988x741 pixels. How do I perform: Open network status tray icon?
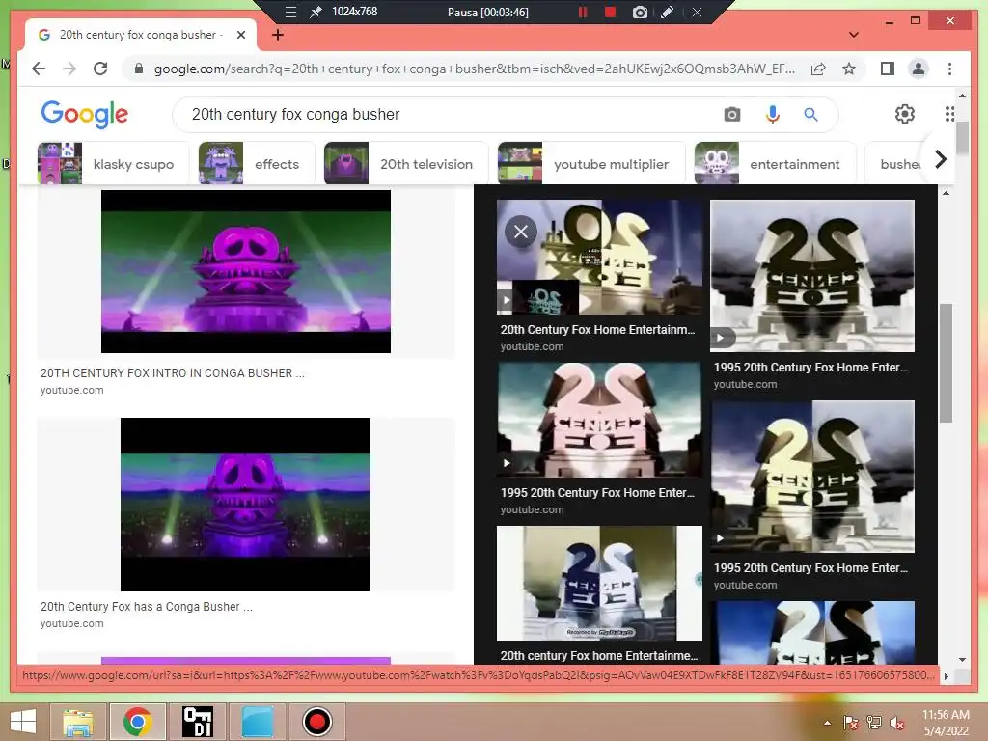pos(874,723)
